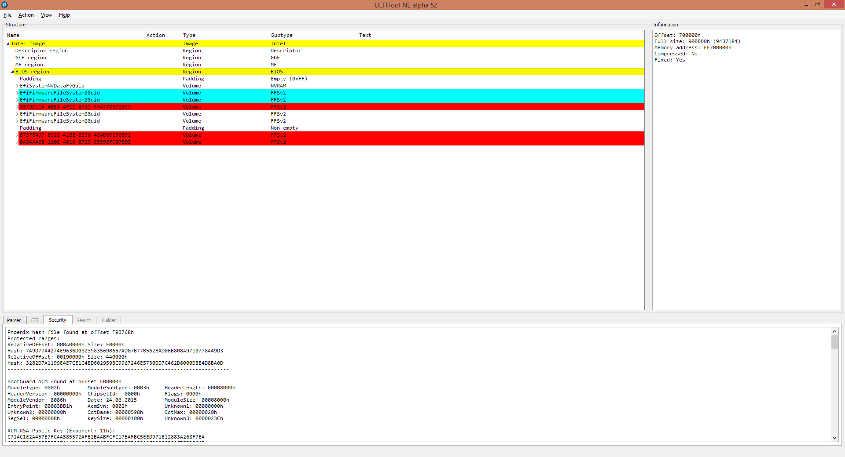Close the UEFITool window

[834, 4]
